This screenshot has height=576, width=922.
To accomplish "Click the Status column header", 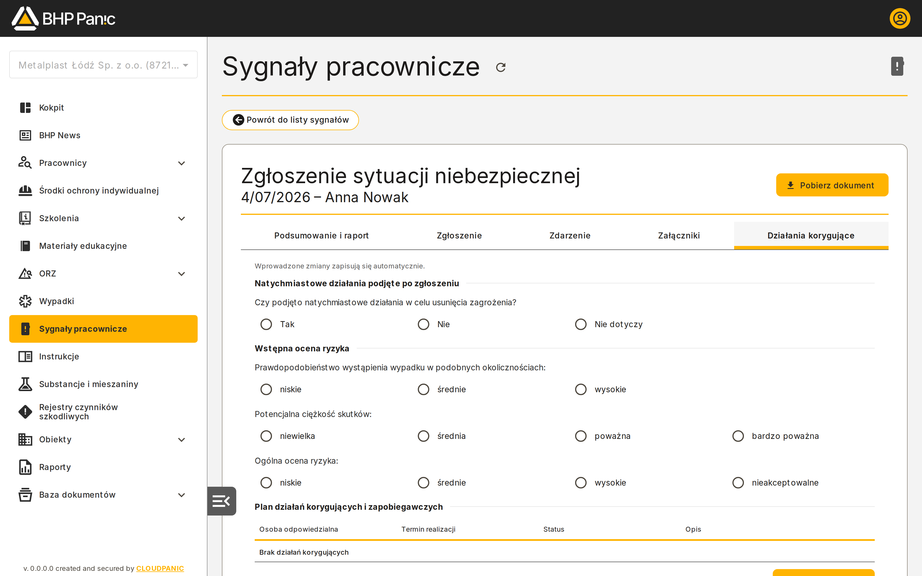I will 553,529.
